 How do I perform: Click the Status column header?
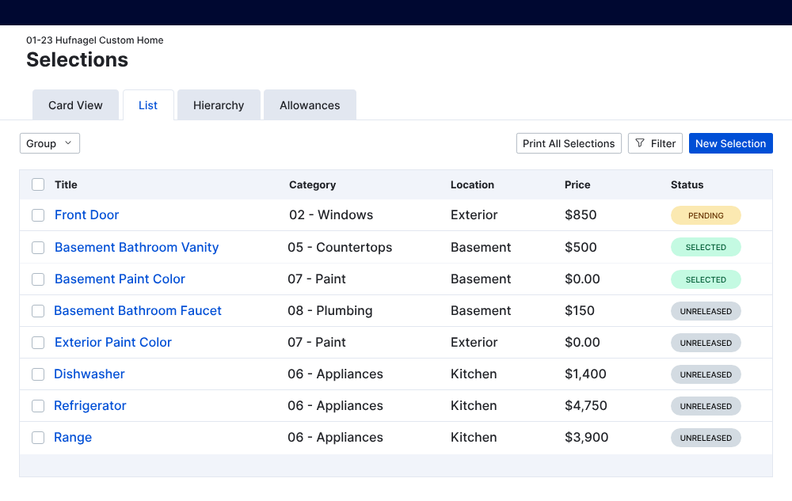click(687, 184)
